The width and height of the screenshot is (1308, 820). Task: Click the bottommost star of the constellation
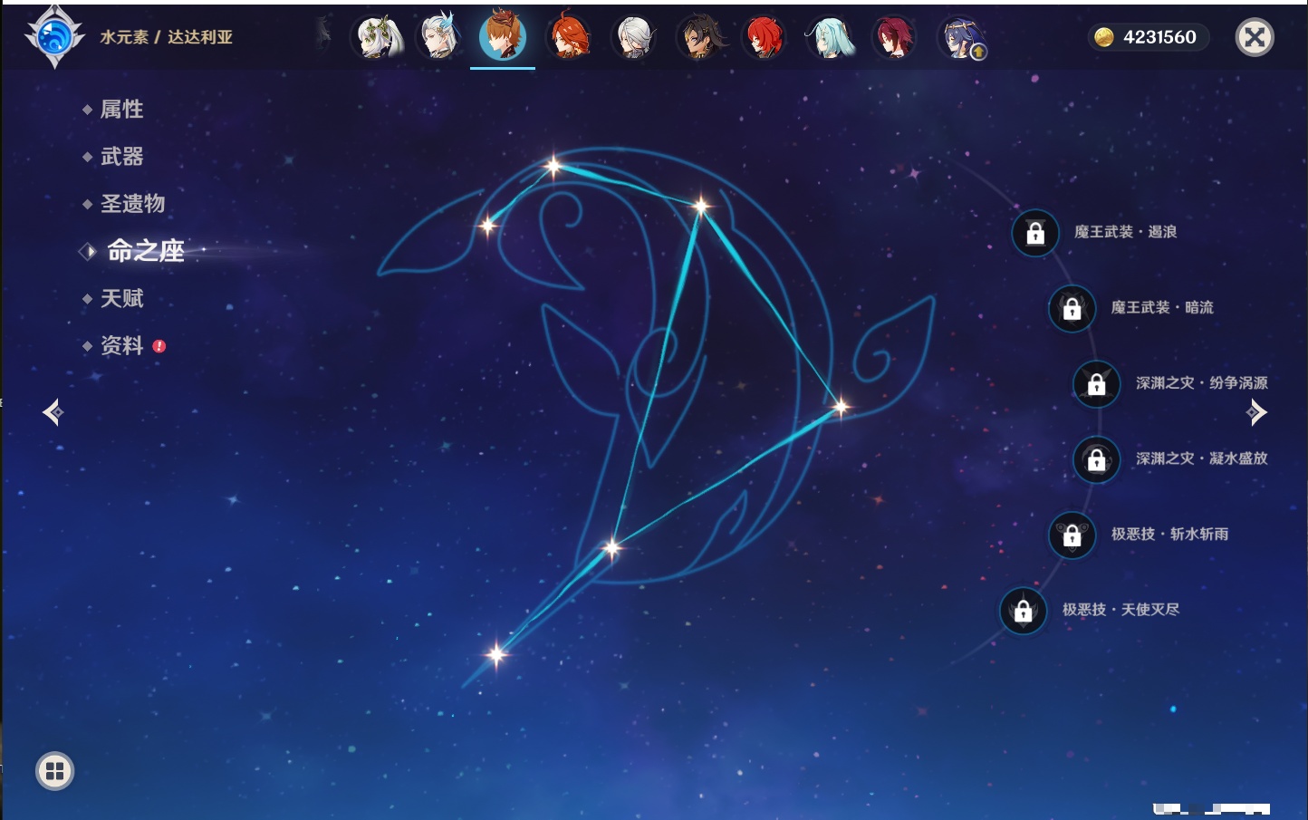pyautogui.click(x=495, y=654)
